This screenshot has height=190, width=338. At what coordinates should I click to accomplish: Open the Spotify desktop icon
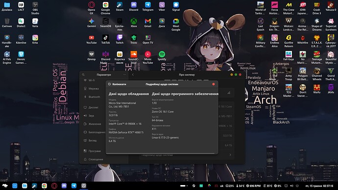pos(162,56)
